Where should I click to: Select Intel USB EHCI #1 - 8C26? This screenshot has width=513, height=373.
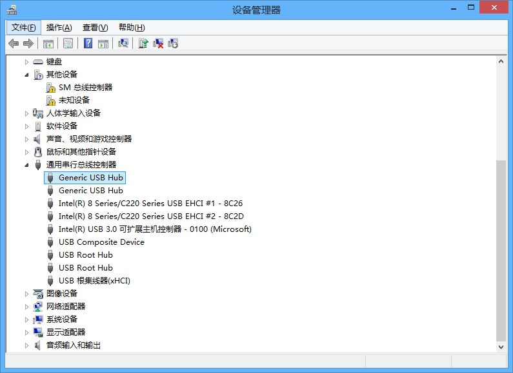[150, 204]
